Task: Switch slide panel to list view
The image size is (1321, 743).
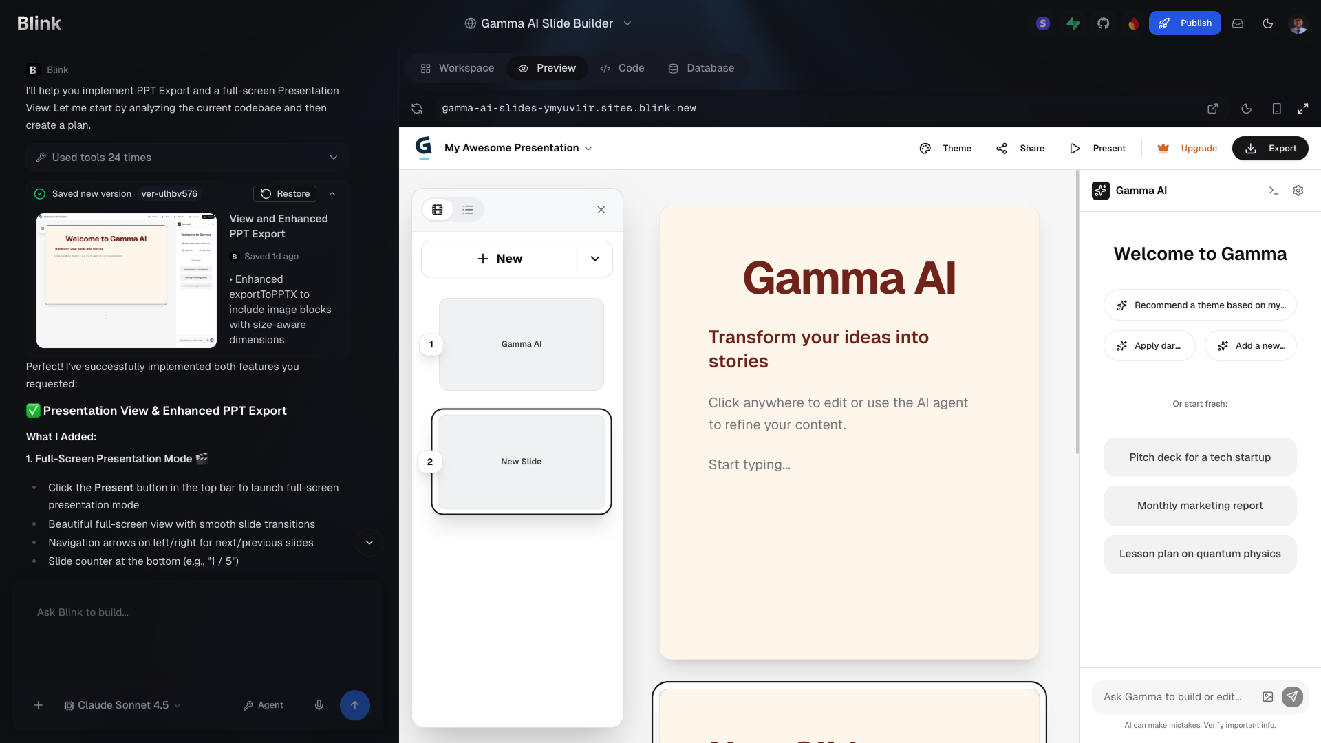Action: tap(467, 209)
